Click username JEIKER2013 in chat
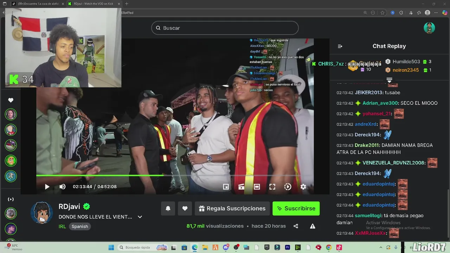This screenshot has width=450, height=253. (x=368, y=92)
